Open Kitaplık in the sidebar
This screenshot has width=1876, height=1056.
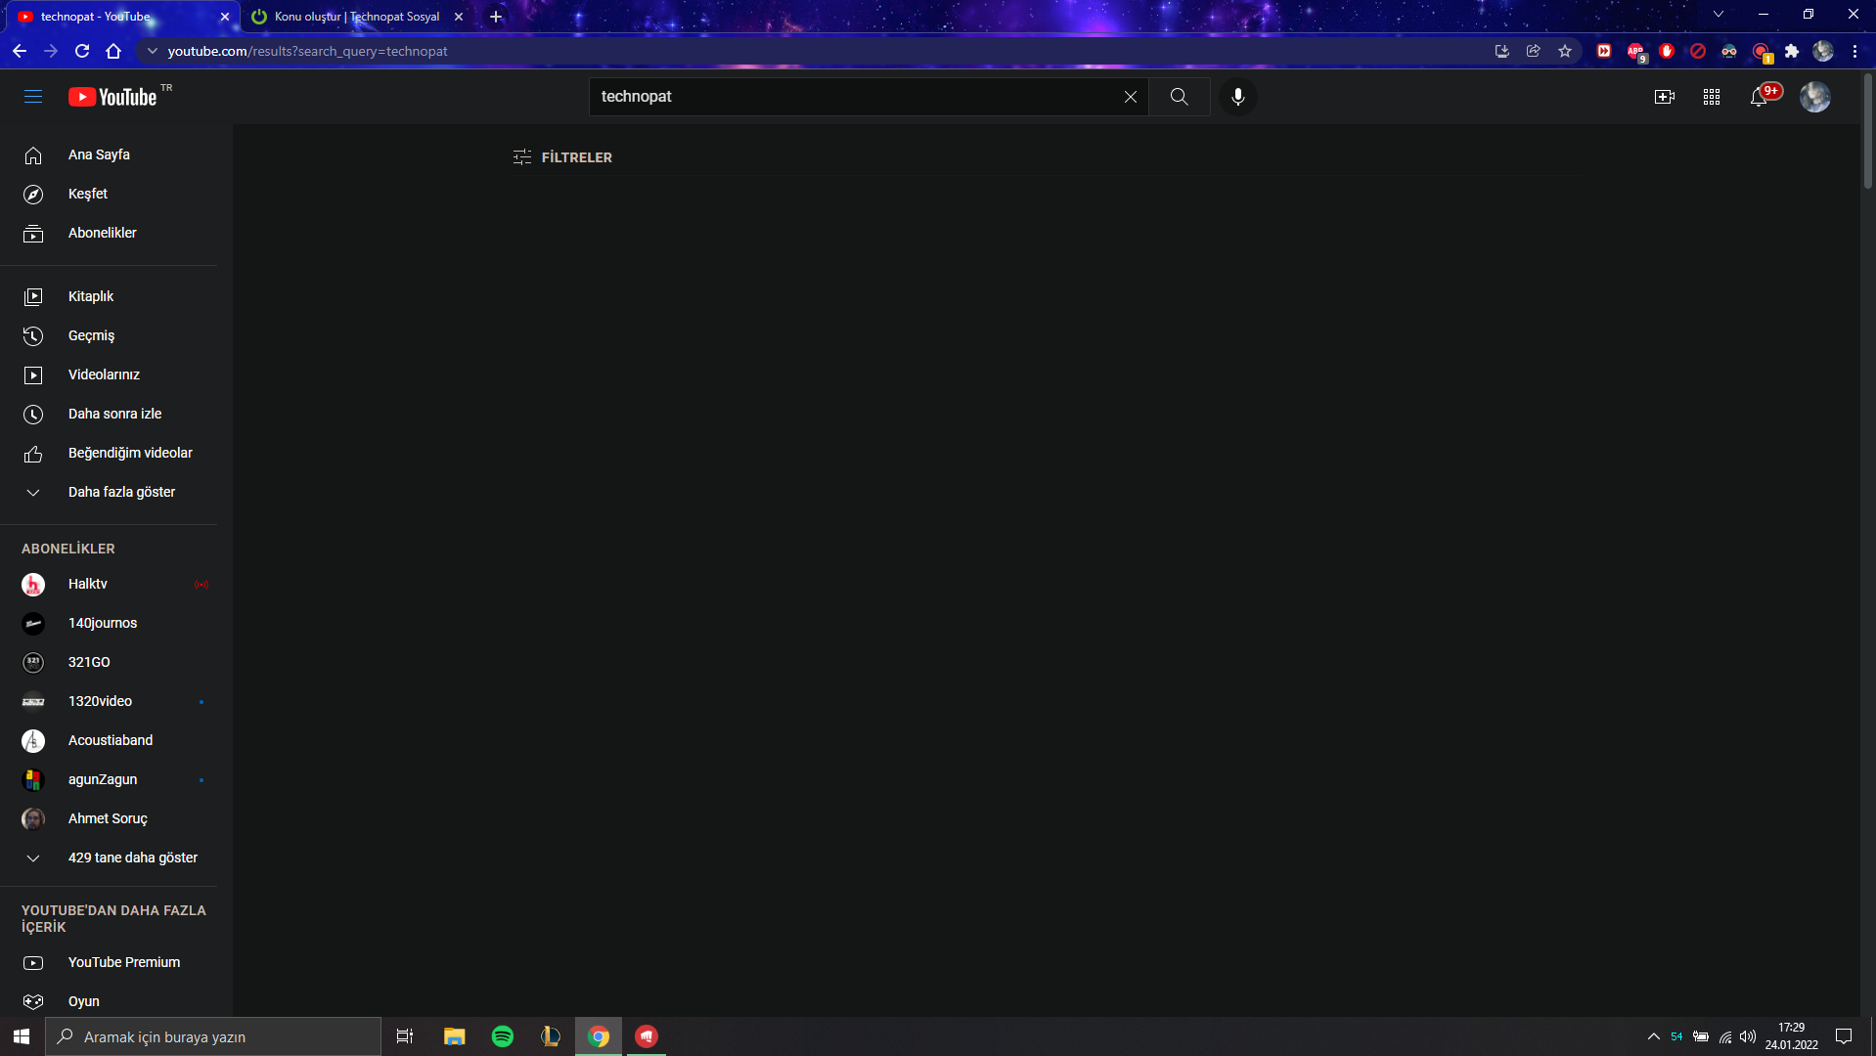[109, 296]
